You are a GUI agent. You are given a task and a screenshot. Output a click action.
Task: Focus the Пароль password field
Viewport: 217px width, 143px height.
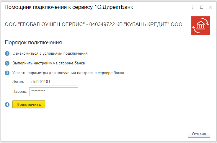click(53, 92)
